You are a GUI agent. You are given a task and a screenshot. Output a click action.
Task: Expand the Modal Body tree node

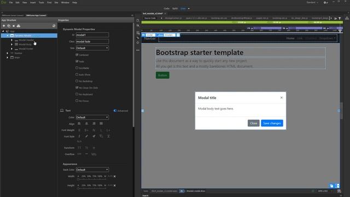(x=12, y=44)
